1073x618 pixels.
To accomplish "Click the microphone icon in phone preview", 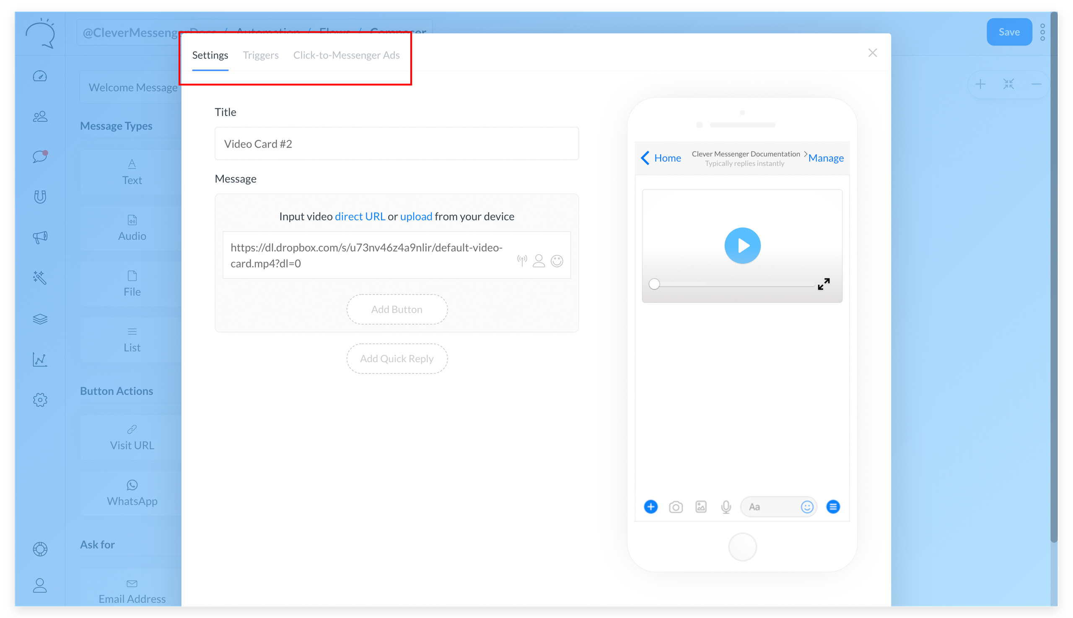I will pos(726,507).
